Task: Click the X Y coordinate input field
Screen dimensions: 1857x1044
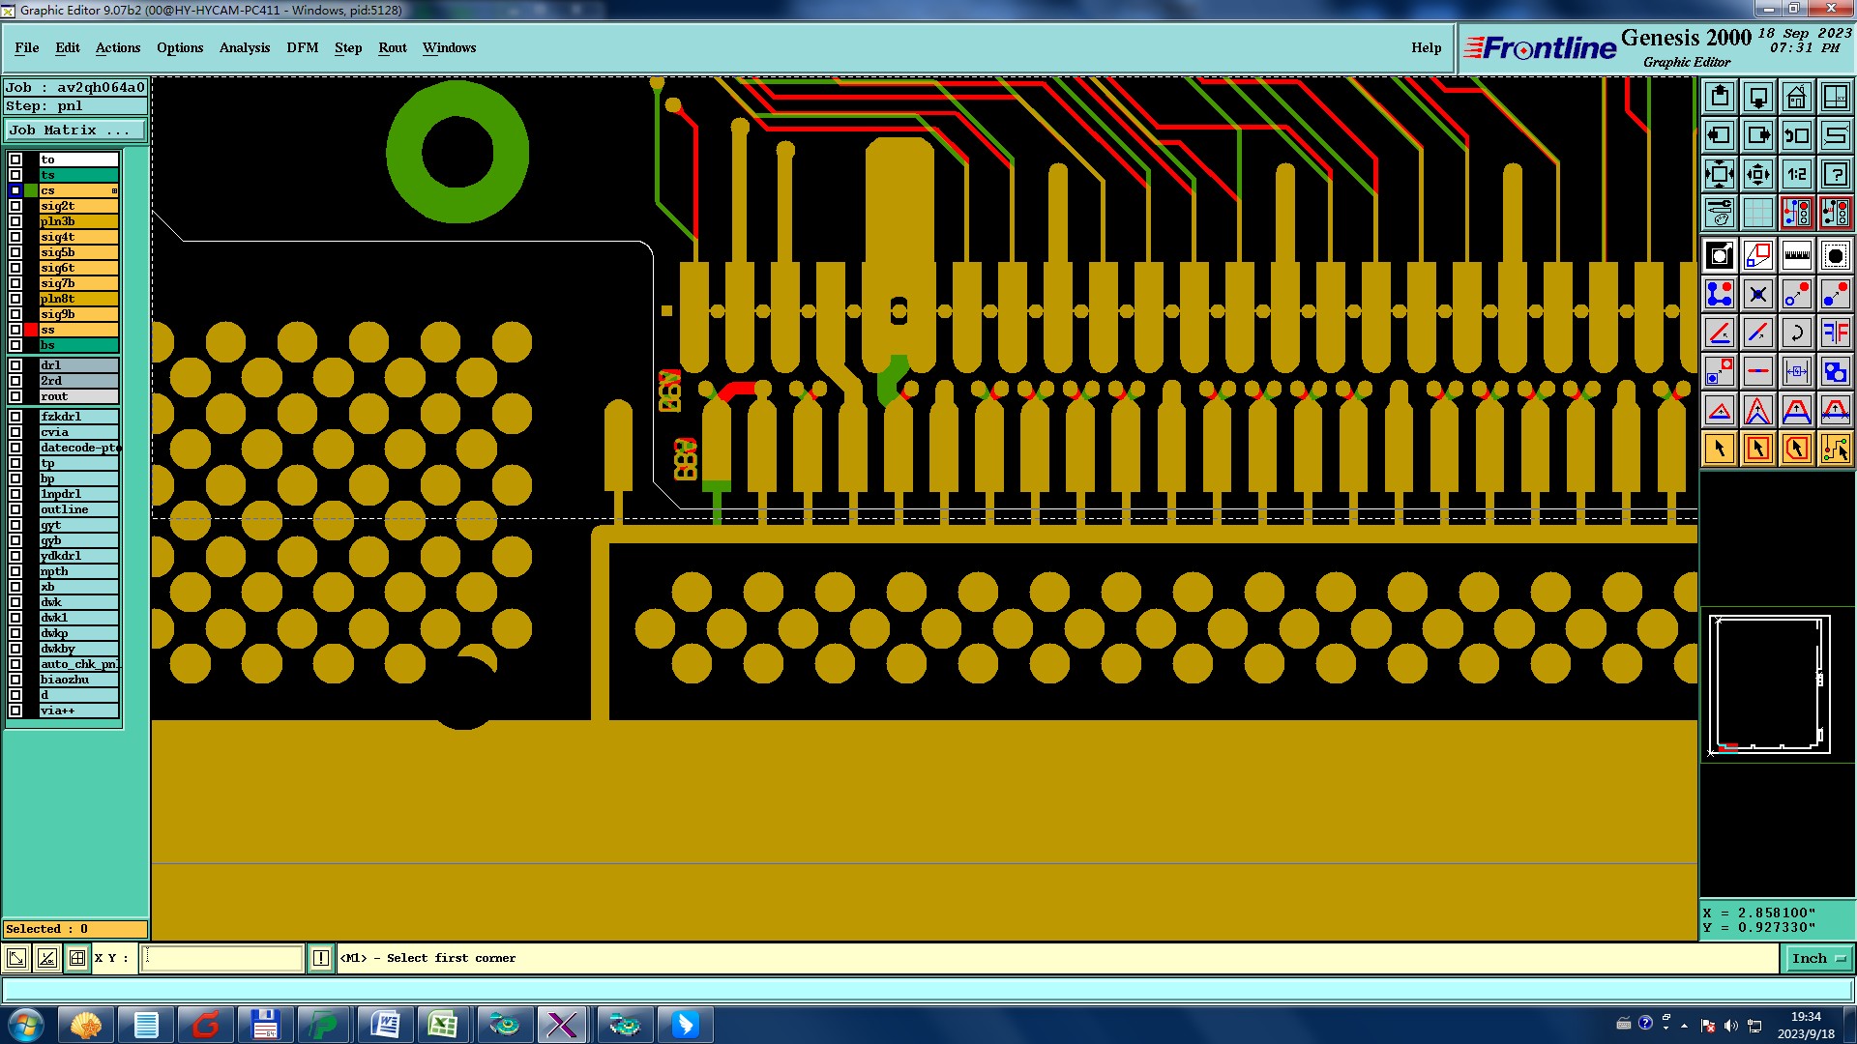Action: point(222,958)
